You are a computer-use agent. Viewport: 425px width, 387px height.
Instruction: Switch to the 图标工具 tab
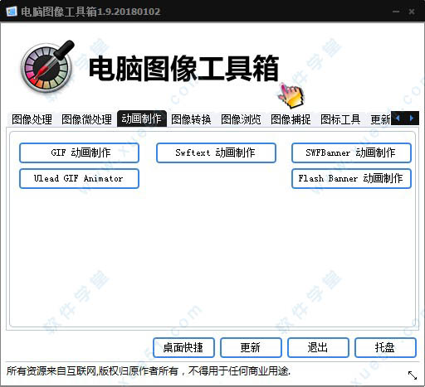coord(340,119)
